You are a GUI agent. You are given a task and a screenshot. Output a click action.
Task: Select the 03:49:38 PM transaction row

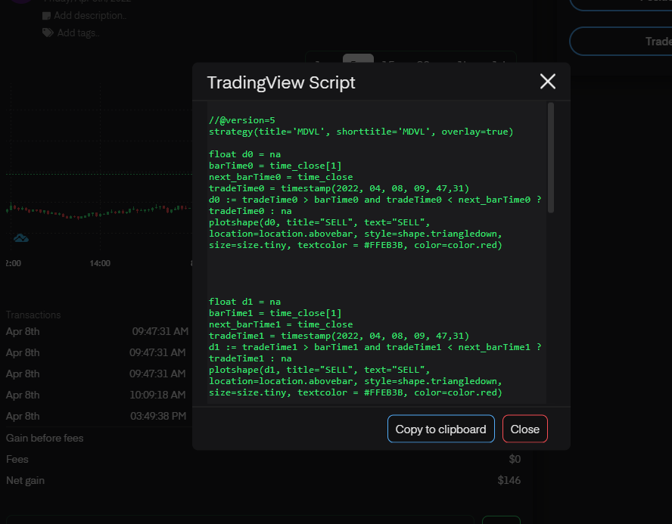96,416
